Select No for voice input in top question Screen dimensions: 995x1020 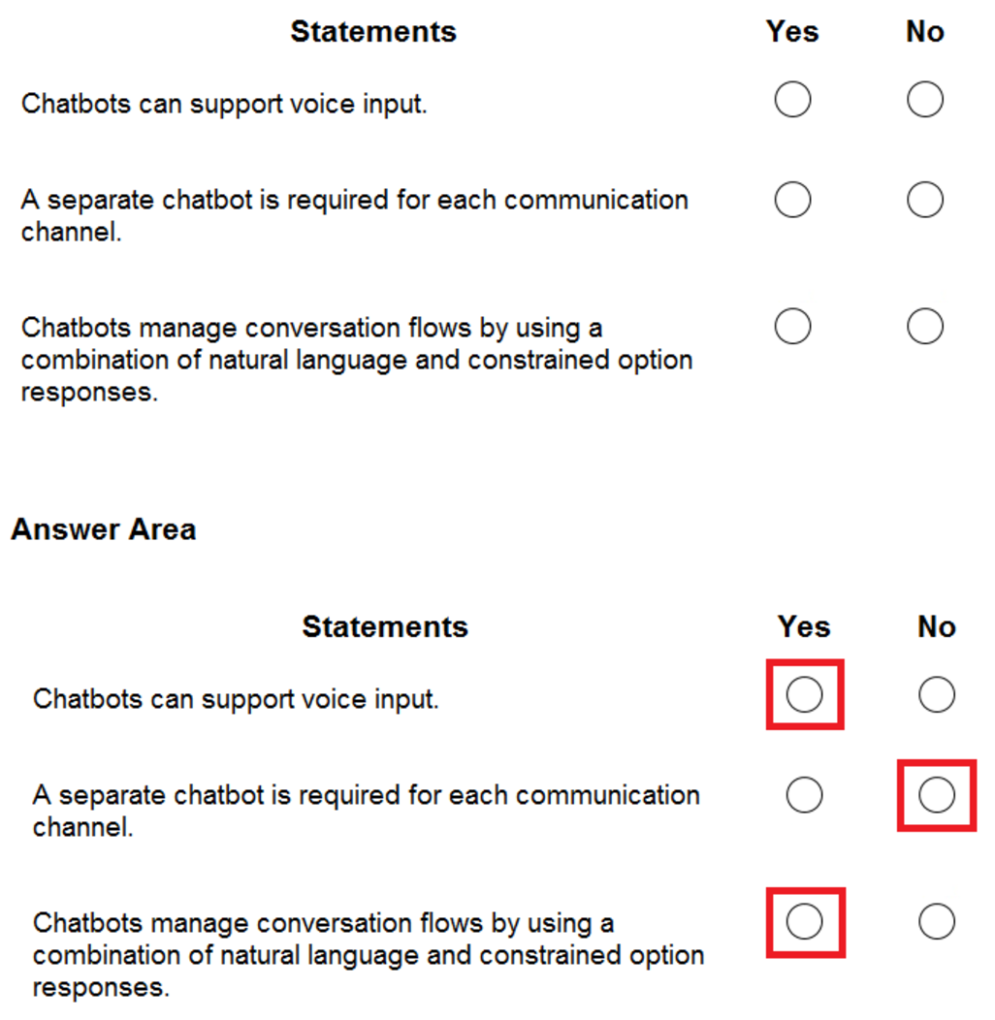(925, 100)
